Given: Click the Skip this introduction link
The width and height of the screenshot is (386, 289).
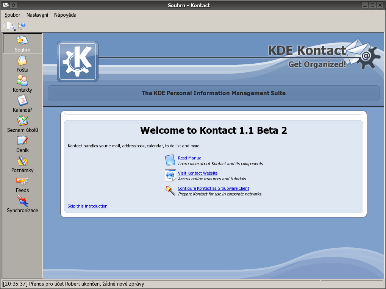Looking at the screenshot, I should (88, 206).
